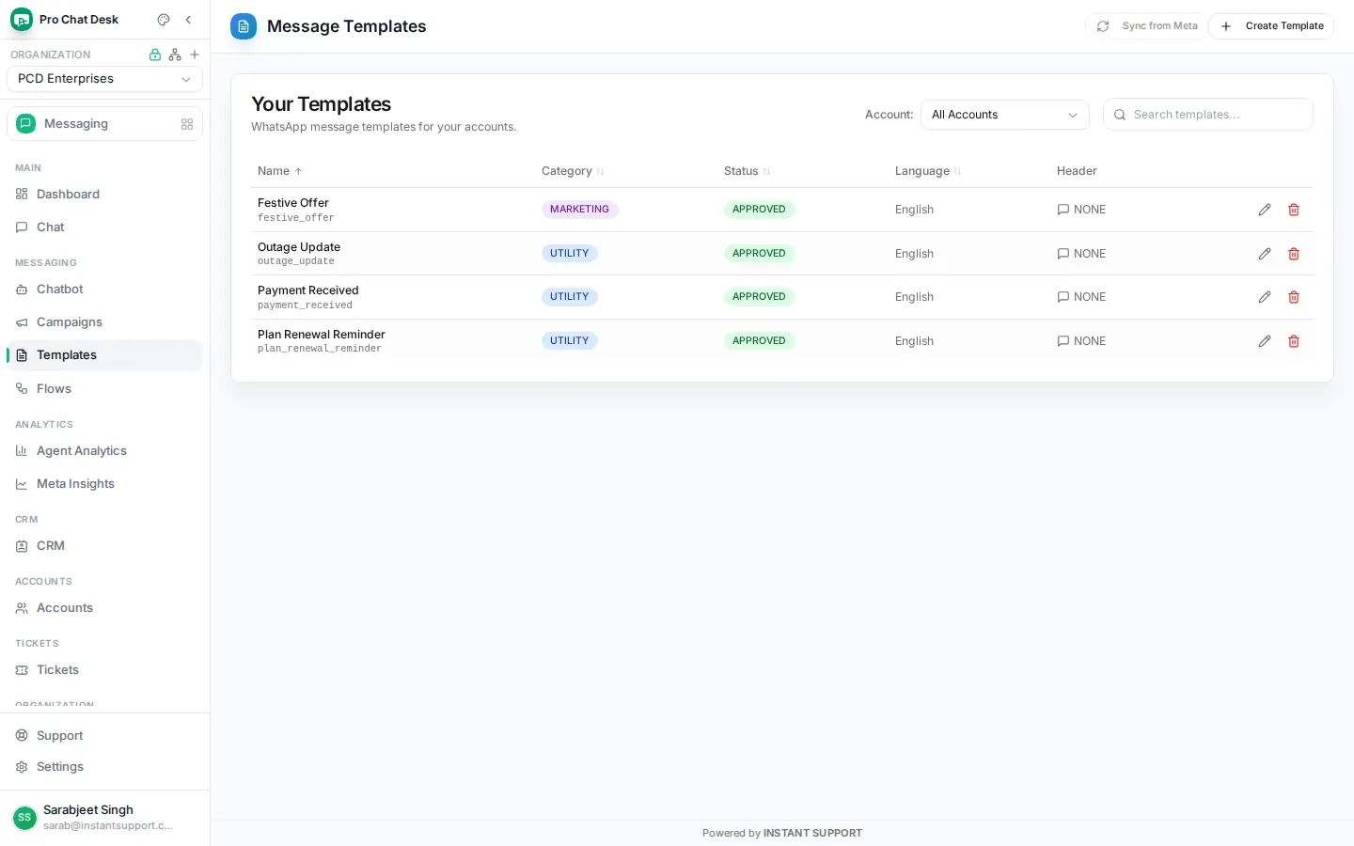Open the Chatbot page
The height and width of the screenshot is (846, 1354).
(x=104, y=290)
